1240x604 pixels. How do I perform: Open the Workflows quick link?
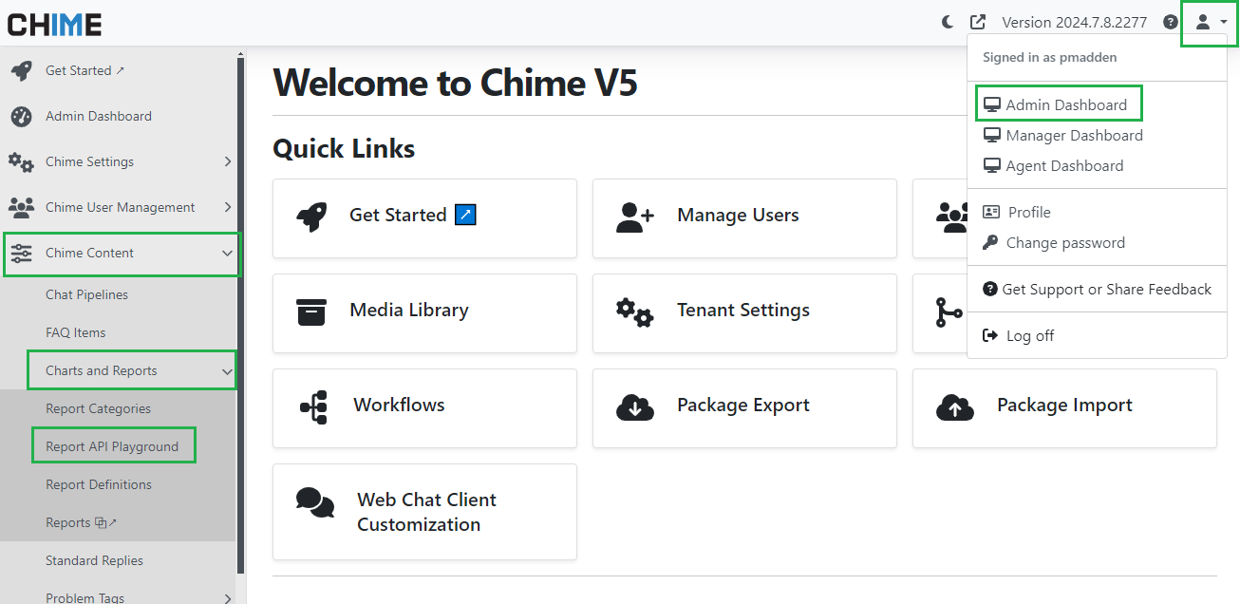[x=424, y=408]
